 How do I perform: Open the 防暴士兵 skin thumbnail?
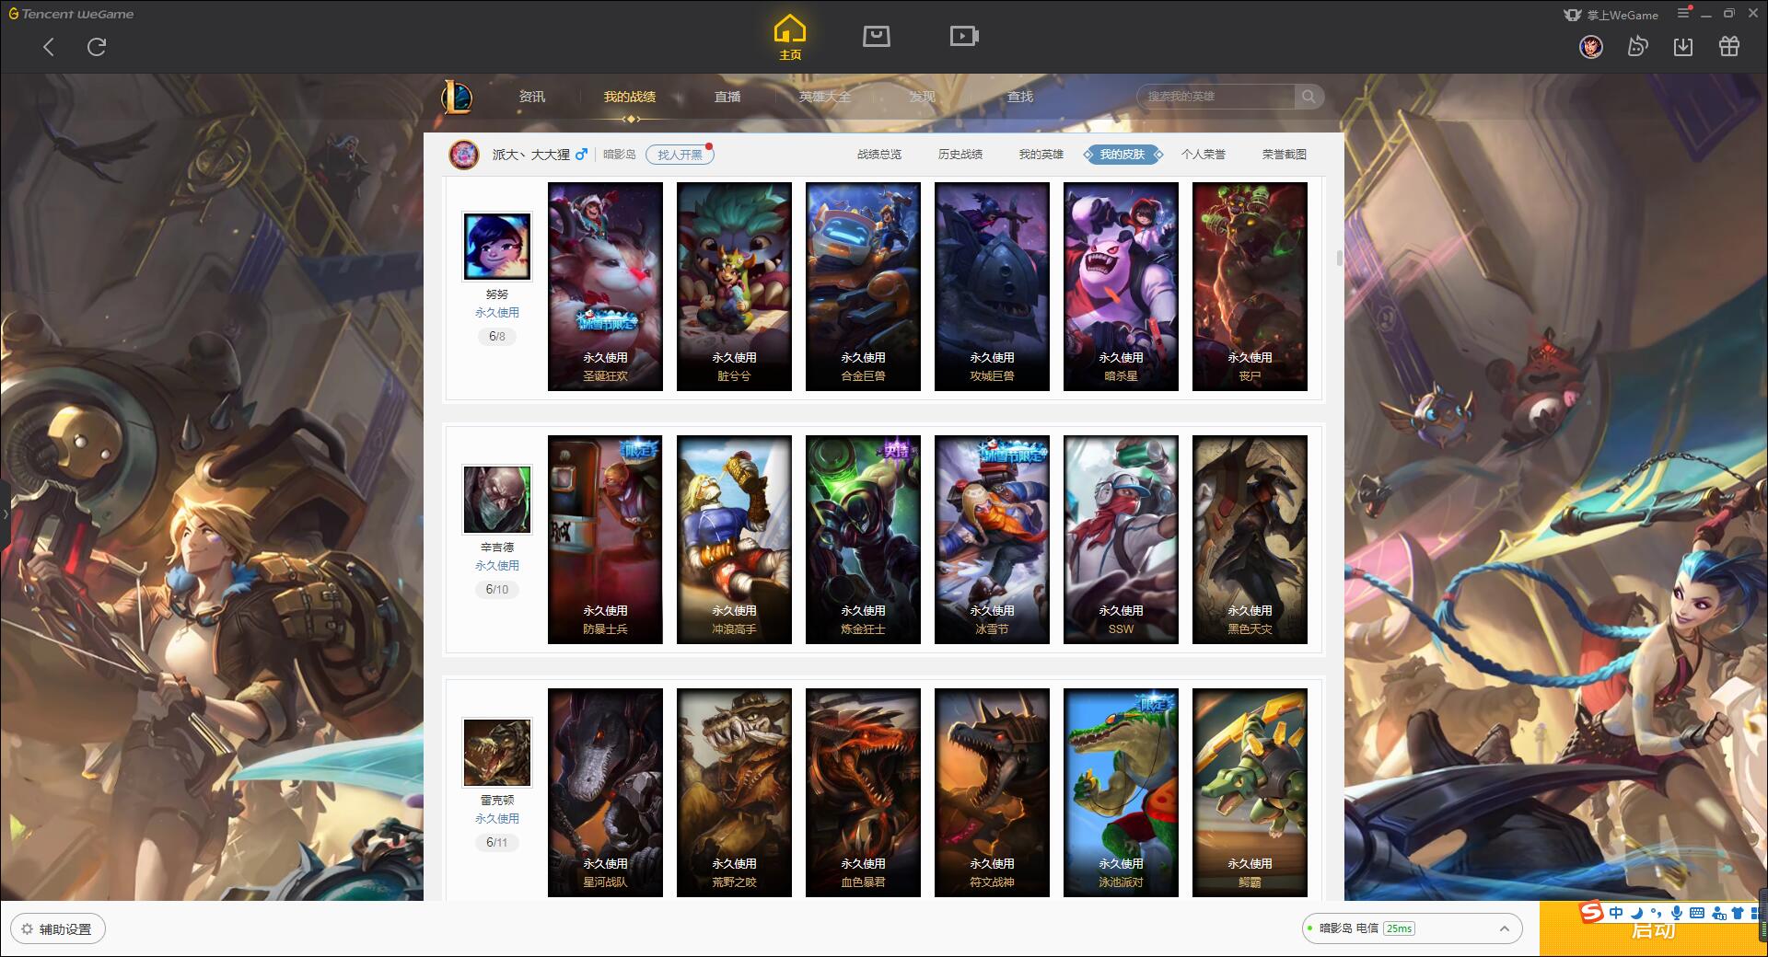(605, 539)
